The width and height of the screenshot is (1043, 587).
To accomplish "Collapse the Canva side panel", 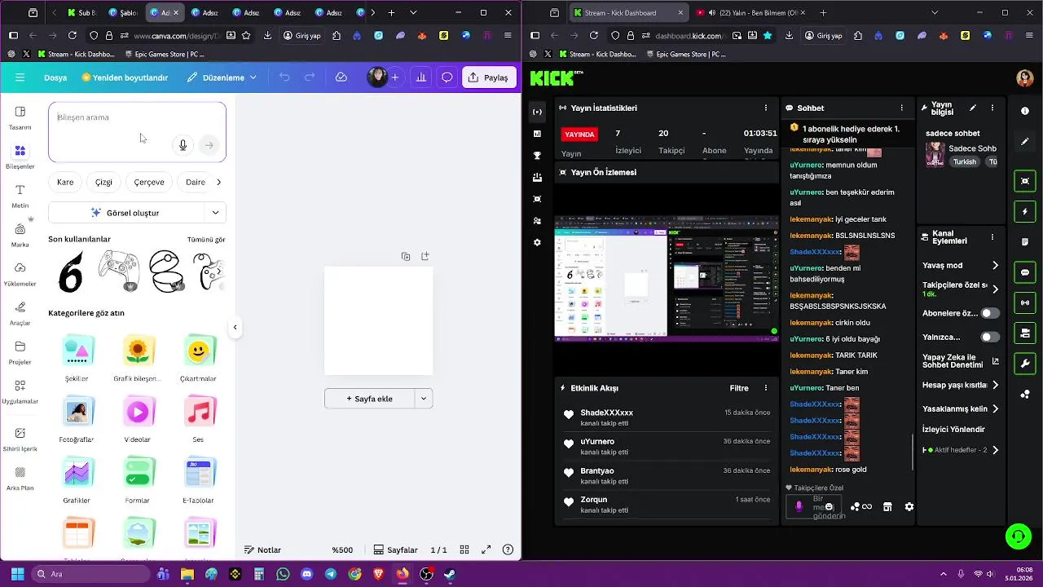I will pyautogui.click(x=235, y=328).
